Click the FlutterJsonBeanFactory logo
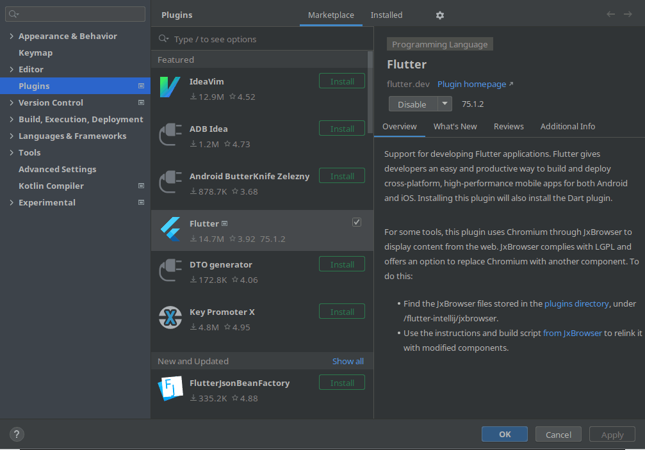 pyautogui.click(x=170, y=389)
